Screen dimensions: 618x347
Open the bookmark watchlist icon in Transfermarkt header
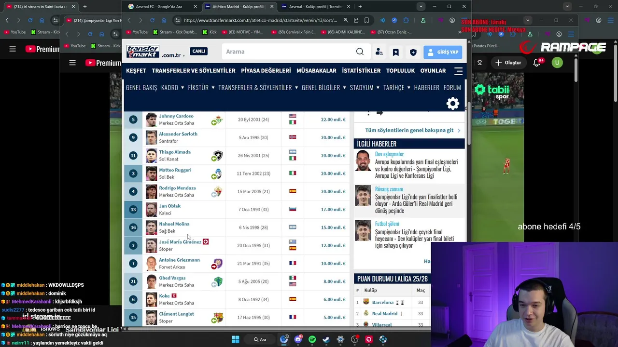395,52
